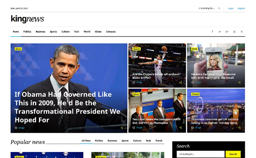The image size is (256, 158).
Task: Switch Popular news to Travel tab
Action: pos(159,141)
